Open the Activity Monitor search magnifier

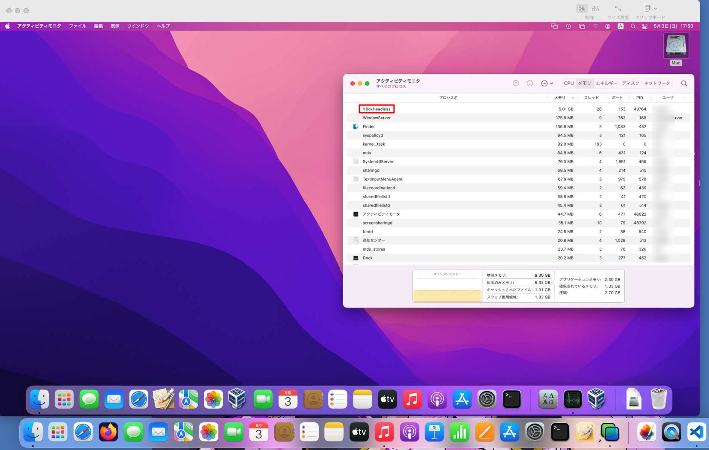pyautogui.click(x=684, y=83)
